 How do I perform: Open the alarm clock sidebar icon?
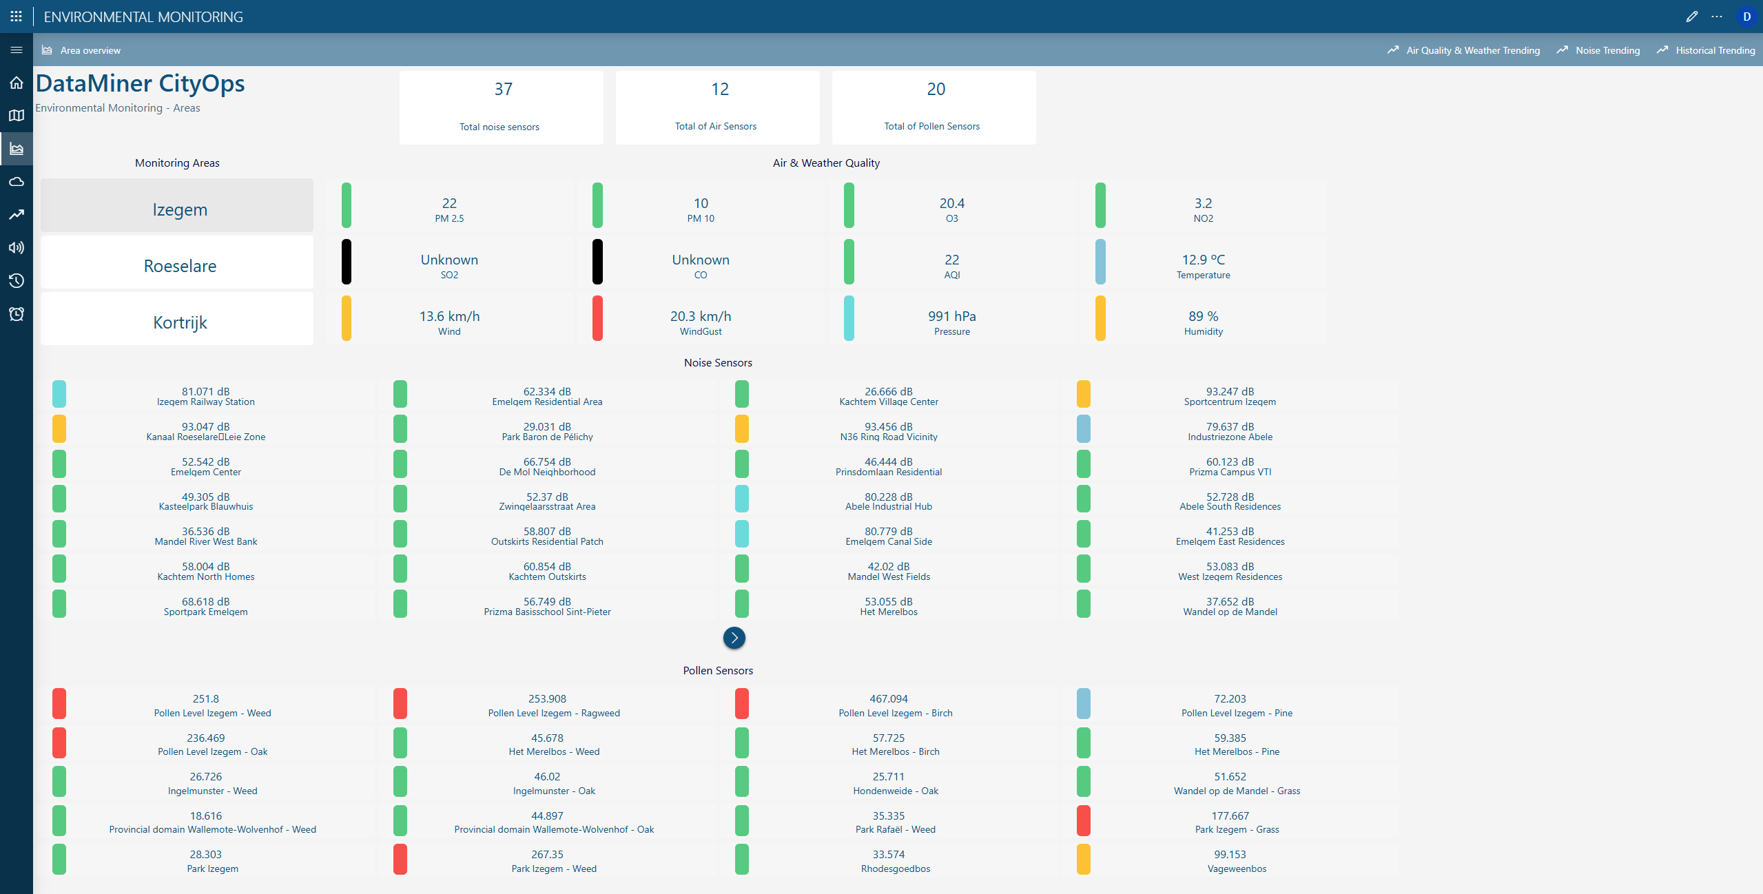(x=17, y=314)
